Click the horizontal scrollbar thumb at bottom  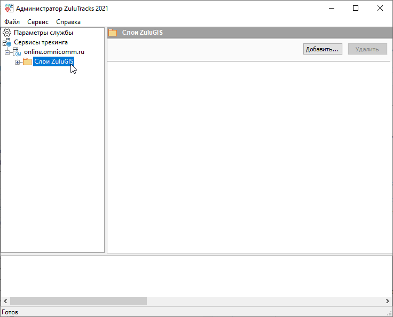(78, 301)
